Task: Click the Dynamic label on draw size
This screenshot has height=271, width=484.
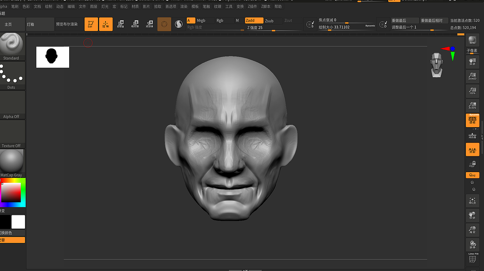Action: [370, 26]
